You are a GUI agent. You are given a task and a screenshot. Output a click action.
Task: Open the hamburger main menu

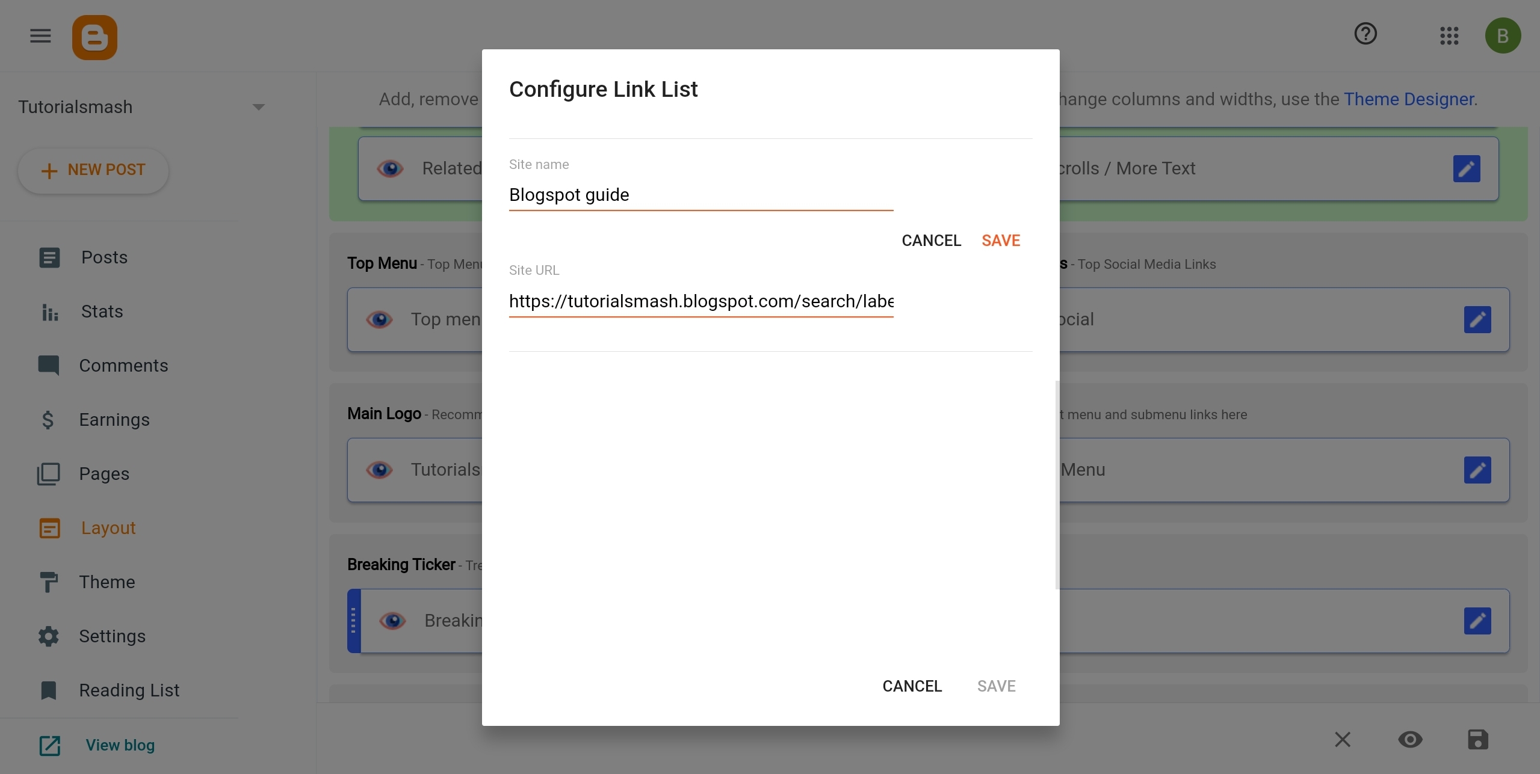40,36
